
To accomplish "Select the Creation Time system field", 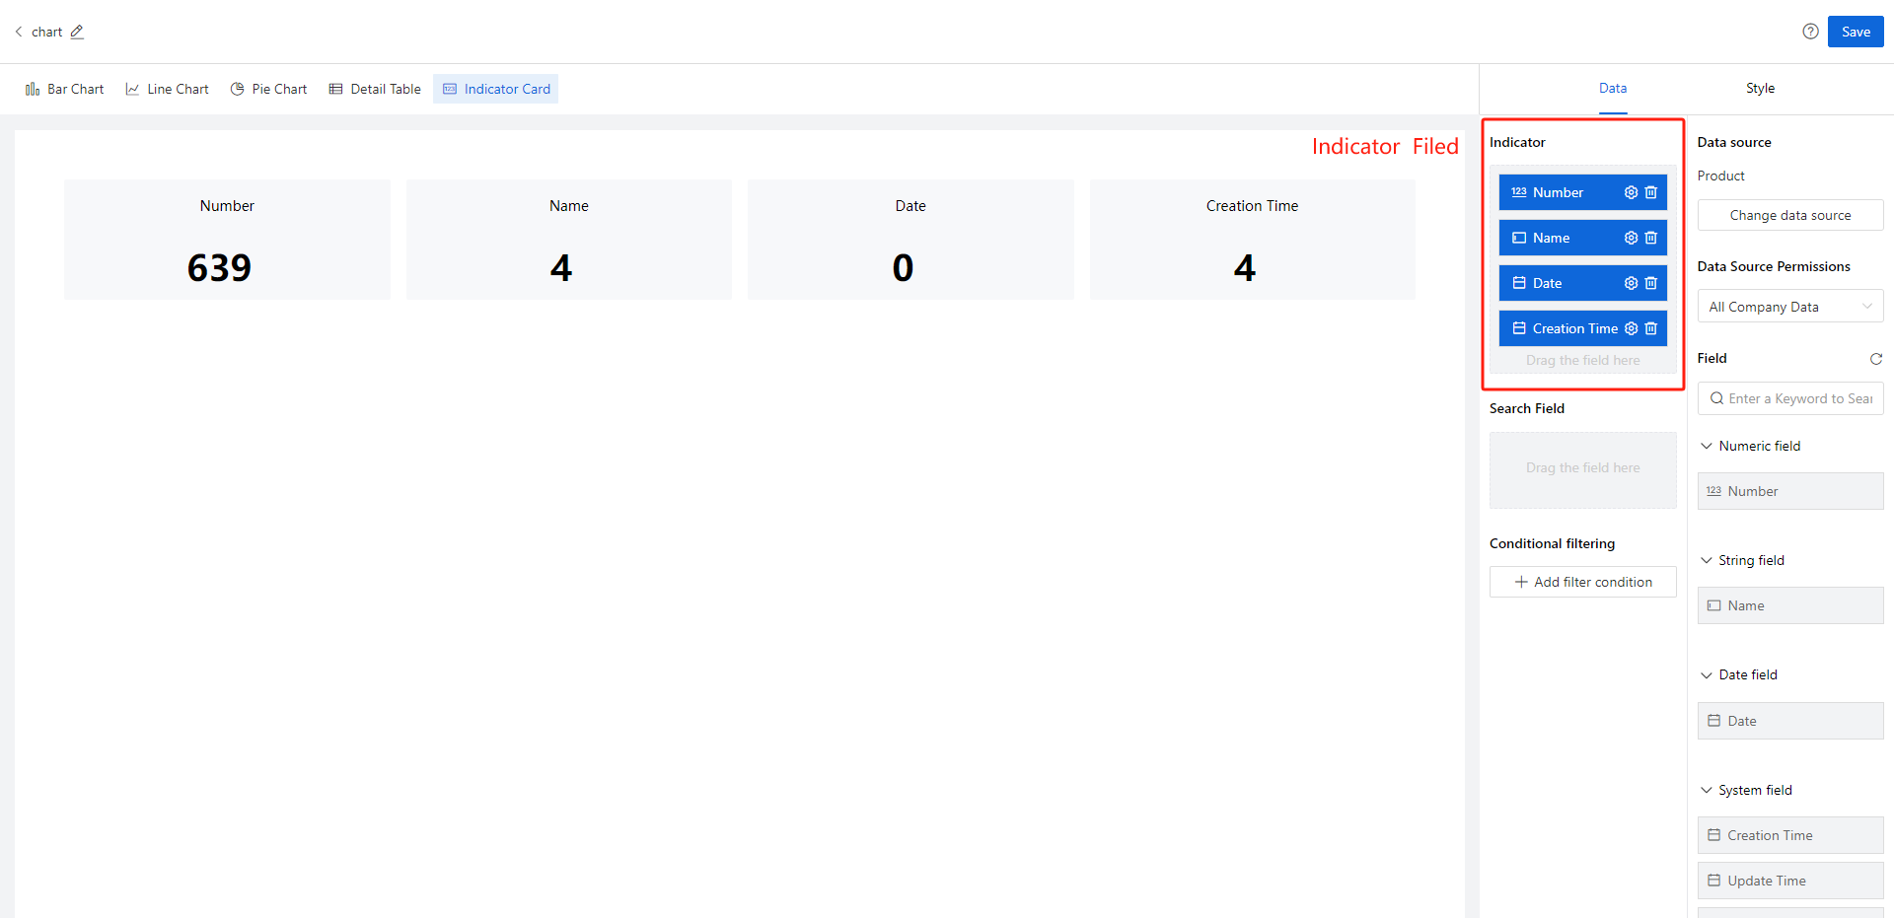I will point(1790,835).
